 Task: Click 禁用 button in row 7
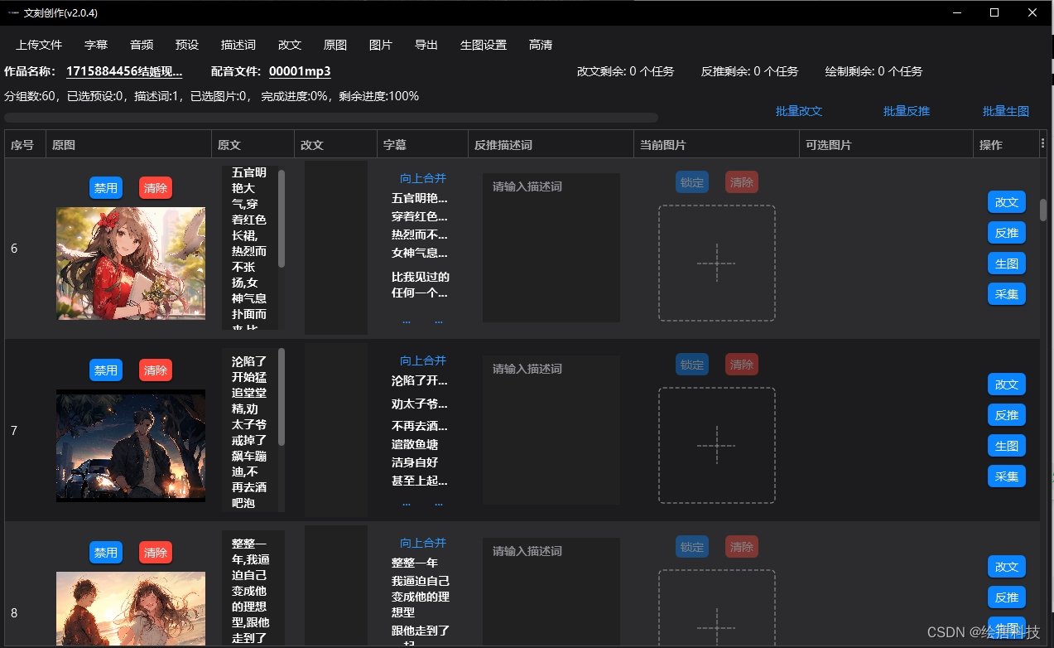[x=106, y=370]
